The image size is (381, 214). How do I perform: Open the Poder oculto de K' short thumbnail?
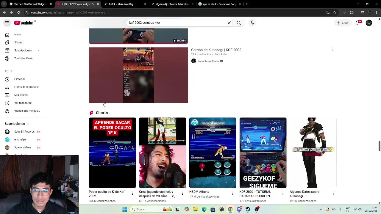click(112, 153)
